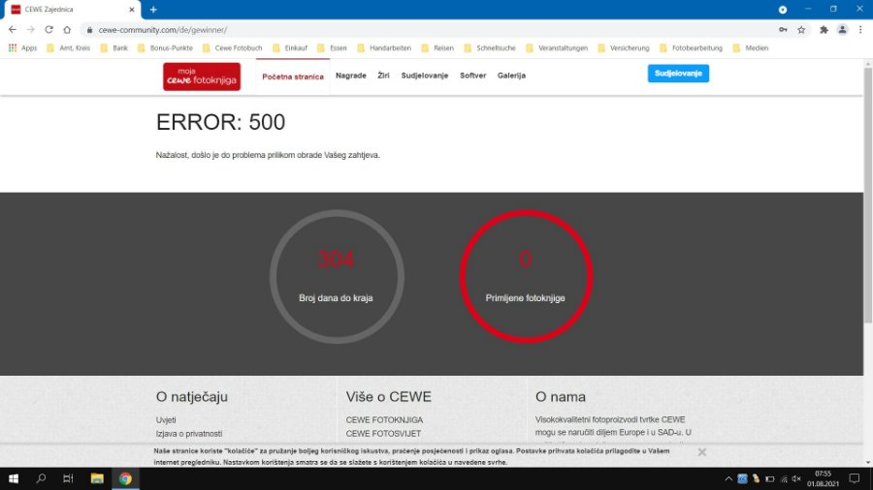Open the Uvjeti footer link
873x490 pixels.
[x=166, y=420]
